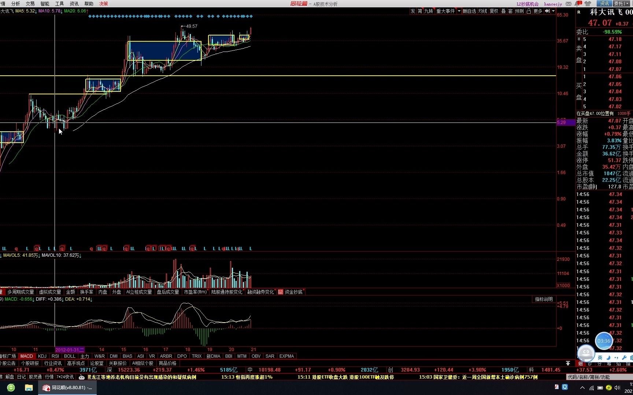
Task: Expand the 重大事件 dropdown arrow
Action: [459, 11]
